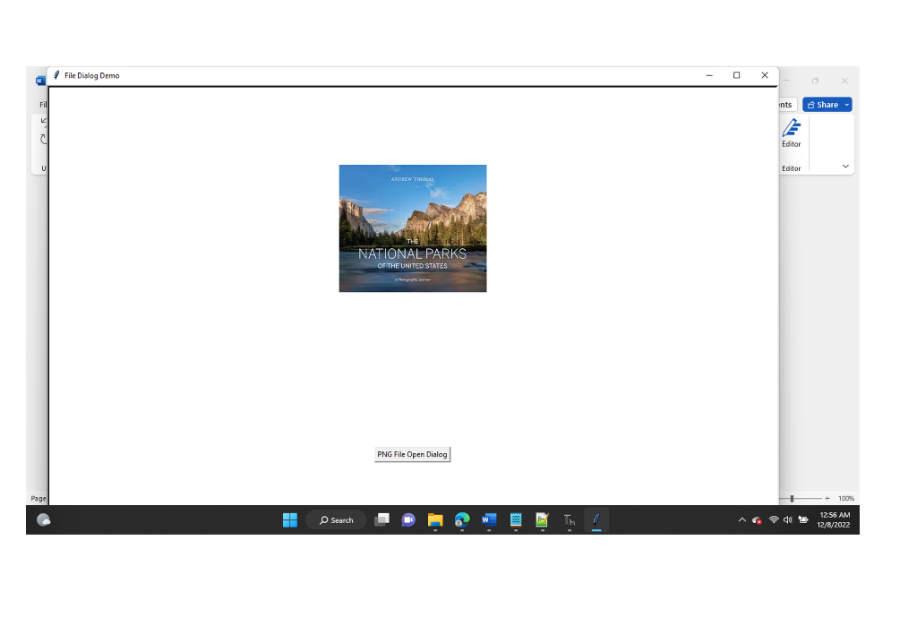Open the Word Editor pane
The width and height of the screenshot is (917, 635).
[791, 134]
